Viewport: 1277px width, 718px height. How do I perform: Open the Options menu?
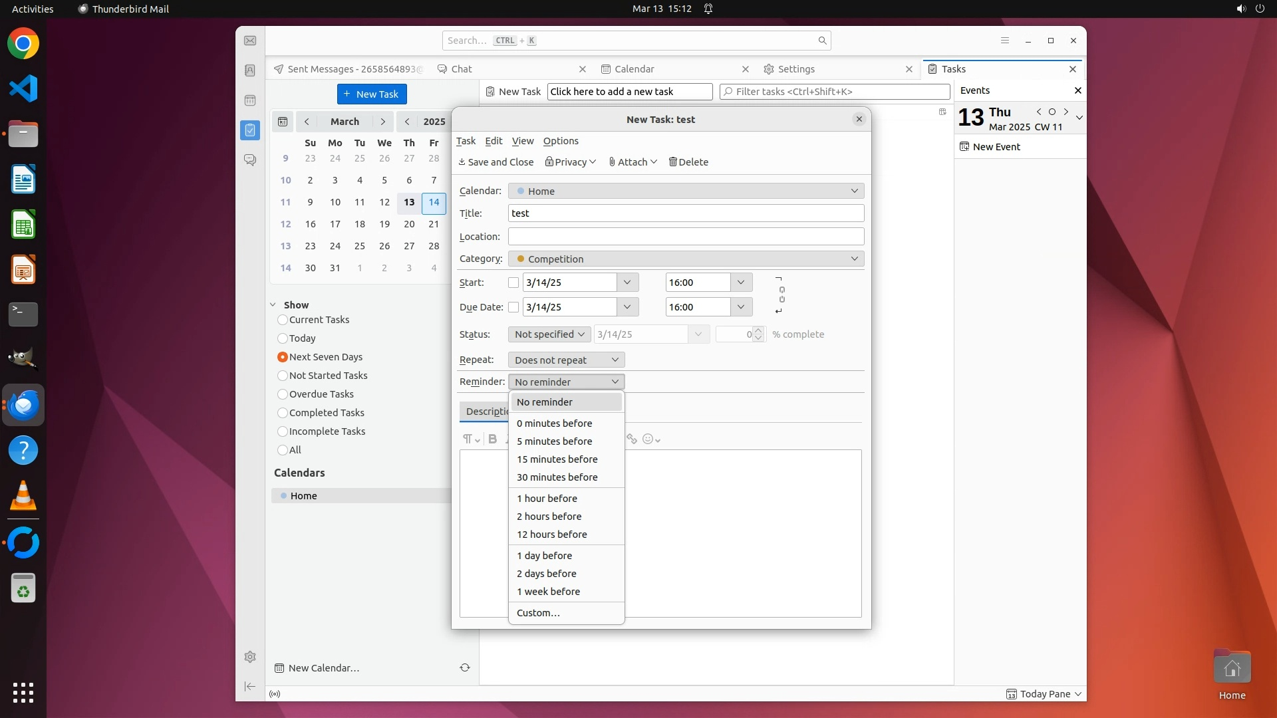[561, 141]
